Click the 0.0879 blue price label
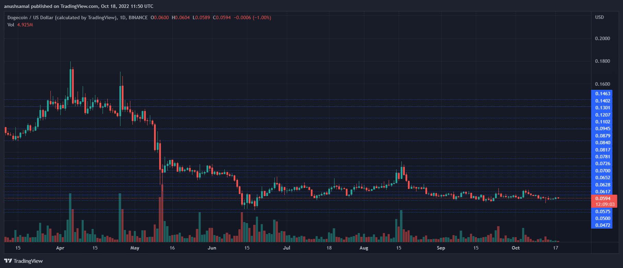 (603, 136)
